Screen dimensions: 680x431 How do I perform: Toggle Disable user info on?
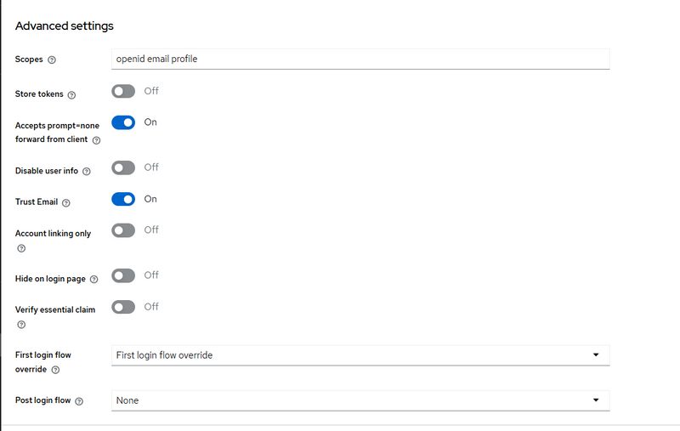pyautogui.click(x=124, y=168)
